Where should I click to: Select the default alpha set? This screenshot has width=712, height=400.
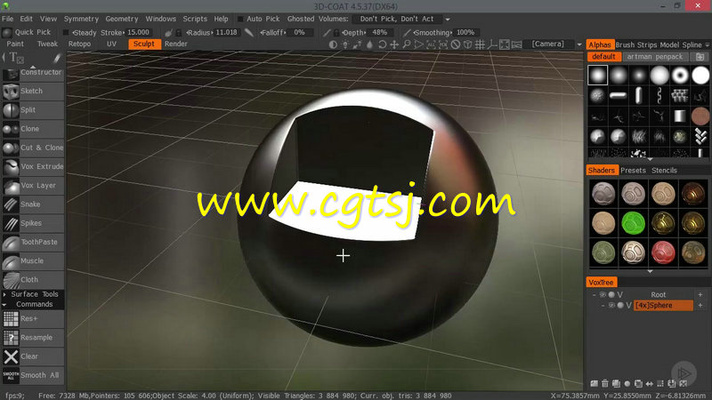603,57
